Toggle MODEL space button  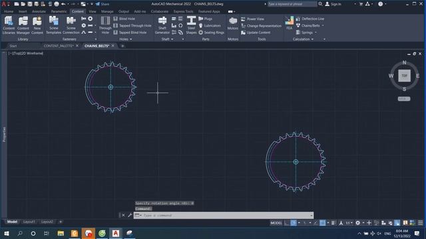click(276, 223)
